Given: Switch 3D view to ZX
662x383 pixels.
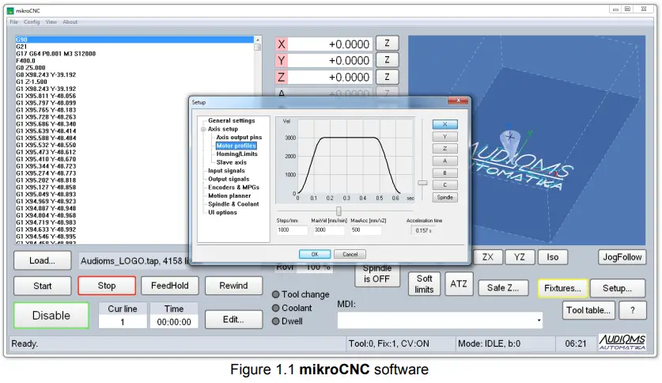Looking at the screenshot, I should click(488, 256).
